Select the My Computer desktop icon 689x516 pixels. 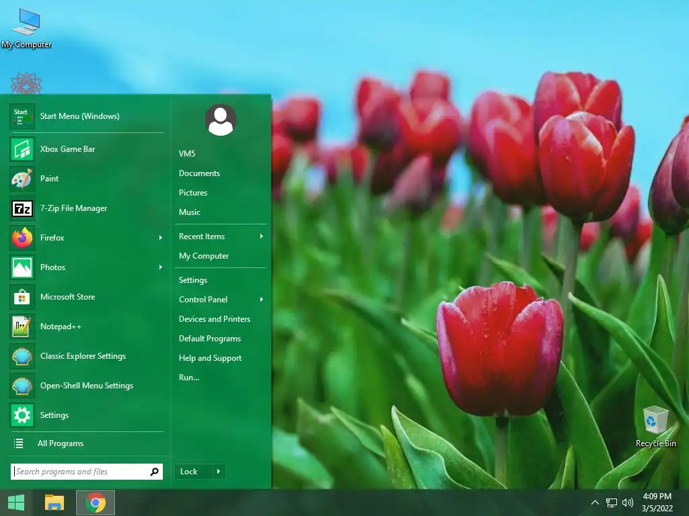pyautogui.click(x=26, y=27)
